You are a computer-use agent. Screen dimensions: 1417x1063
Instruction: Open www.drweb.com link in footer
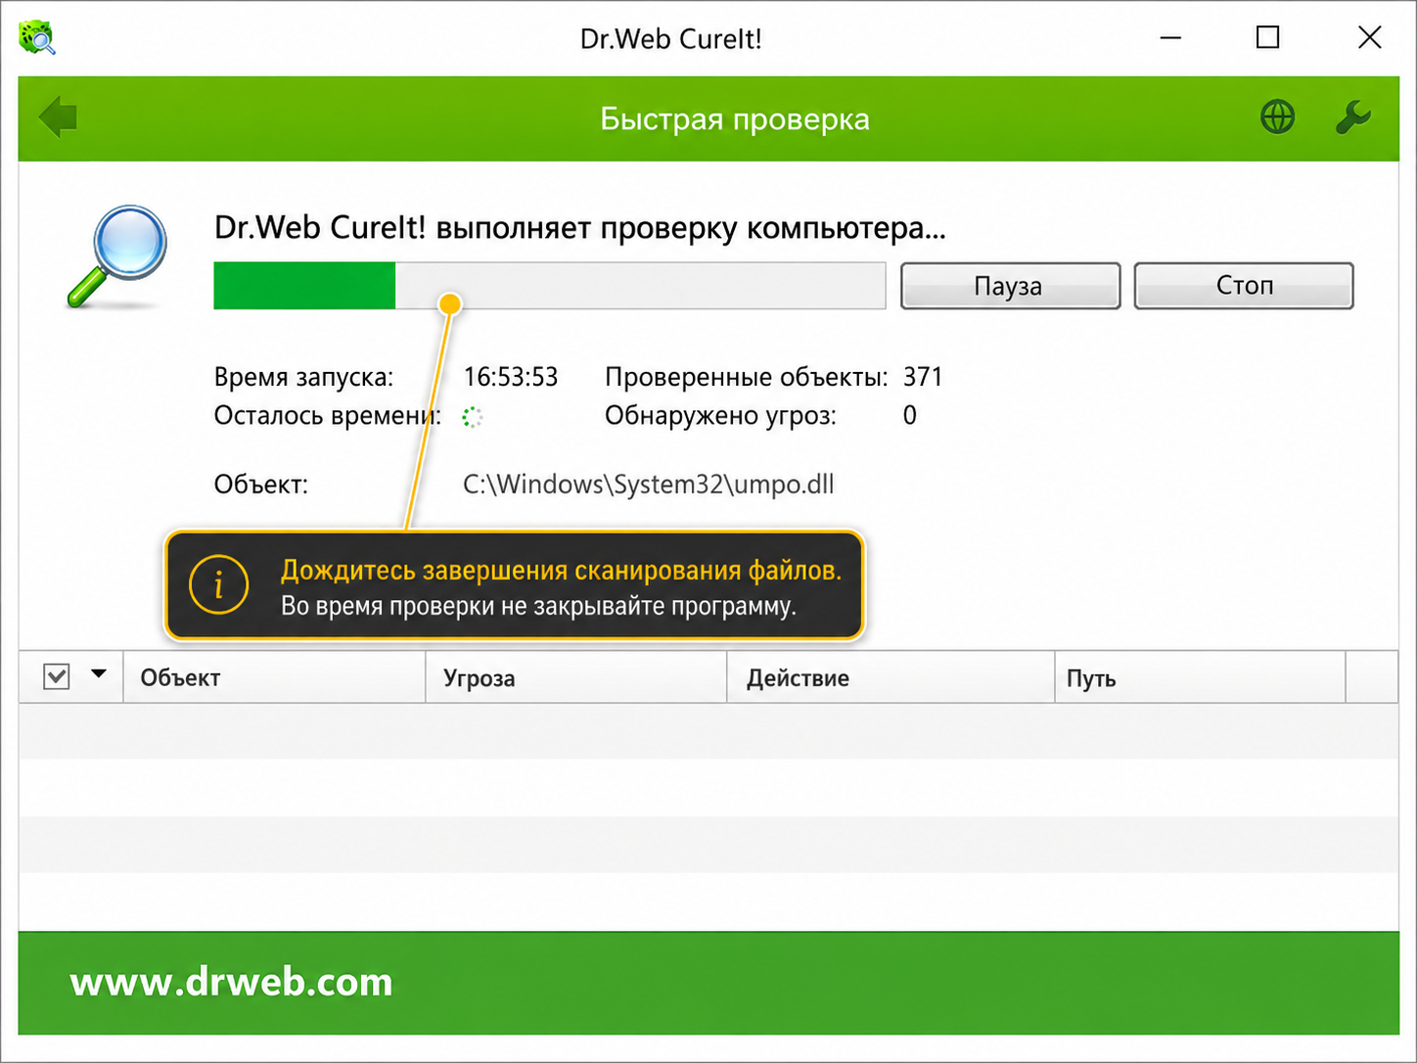(231, 982)
